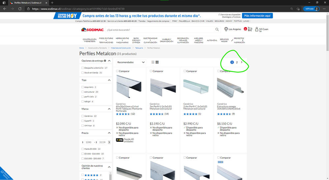
Task: Click the Compra Recibe Hoy banner logo
Action: point(67,16)
